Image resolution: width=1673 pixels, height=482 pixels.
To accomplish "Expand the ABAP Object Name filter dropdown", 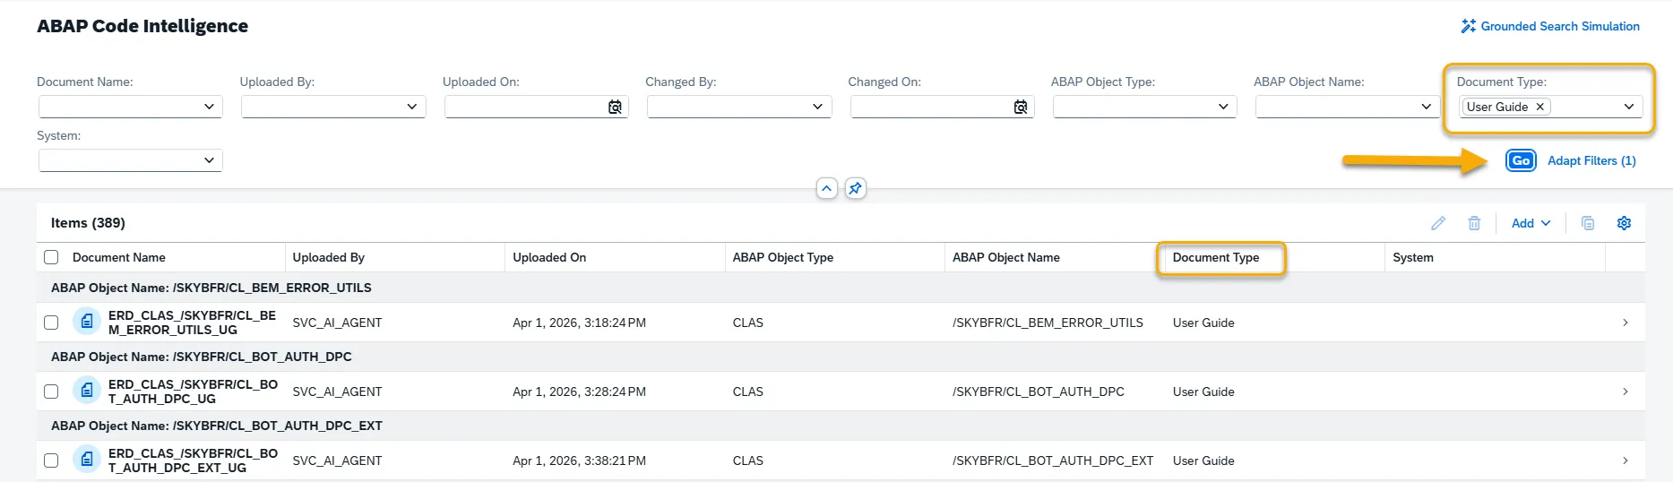I will point(1426,107).
